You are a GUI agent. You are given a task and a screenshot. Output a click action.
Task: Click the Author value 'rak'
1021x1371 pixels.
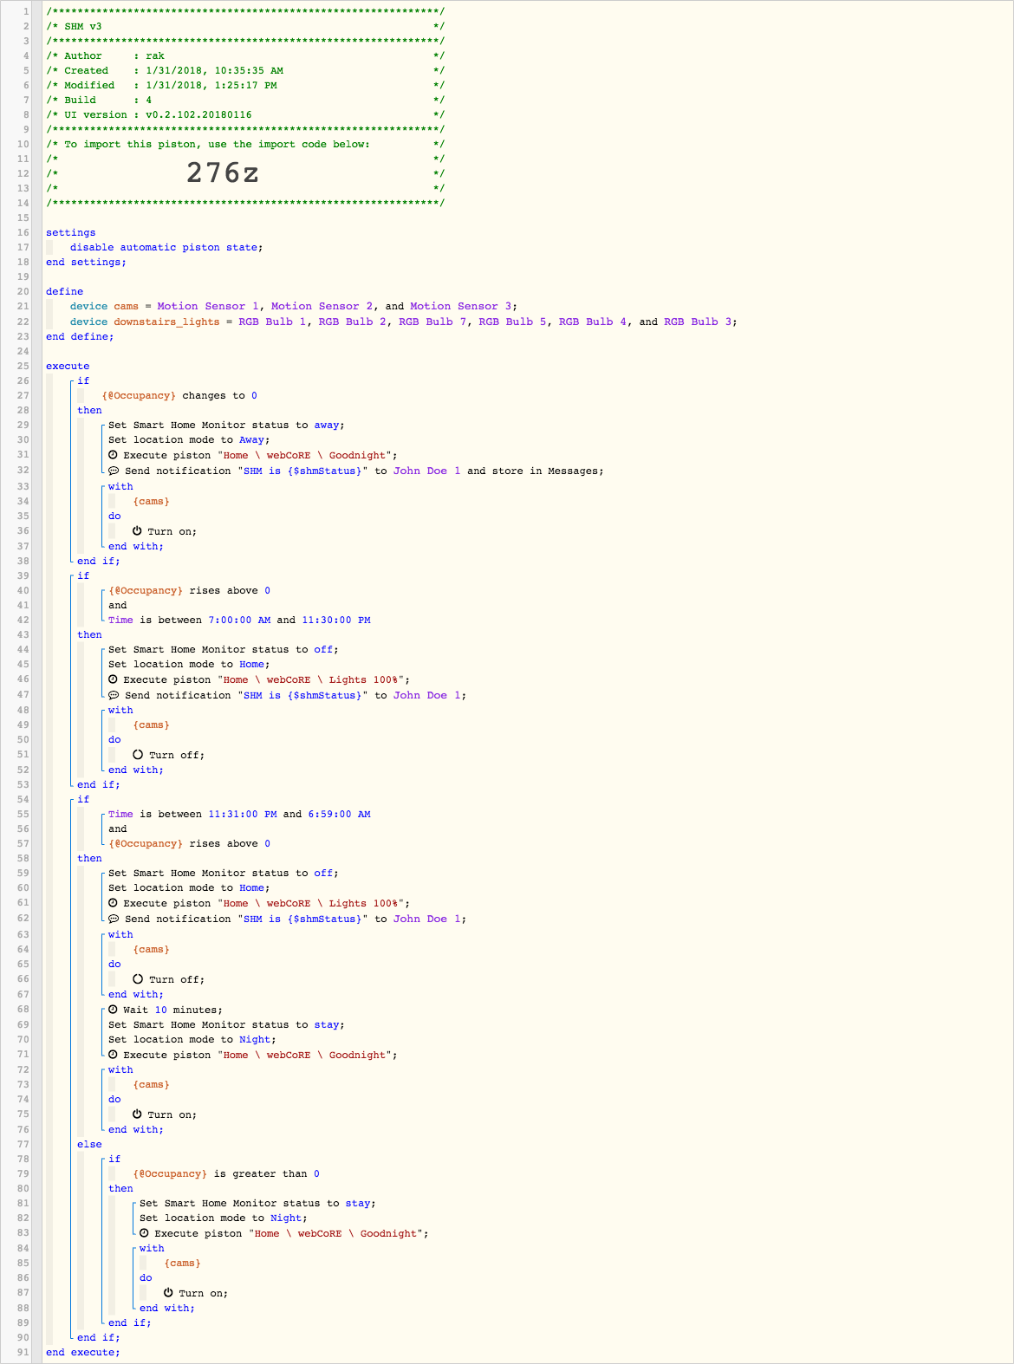point(155,55)
